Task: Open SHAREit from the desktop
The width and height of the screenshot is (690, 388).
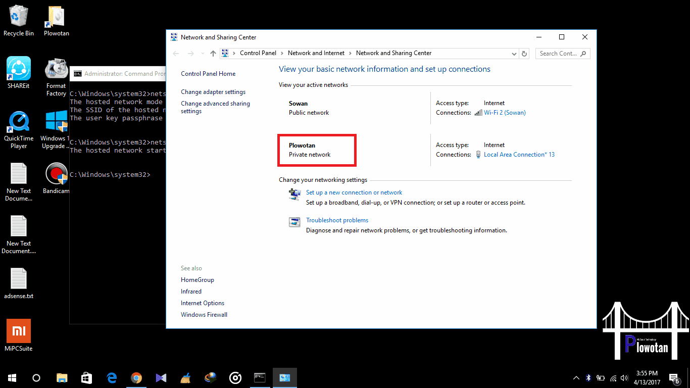Action: [x=18, y=71]
